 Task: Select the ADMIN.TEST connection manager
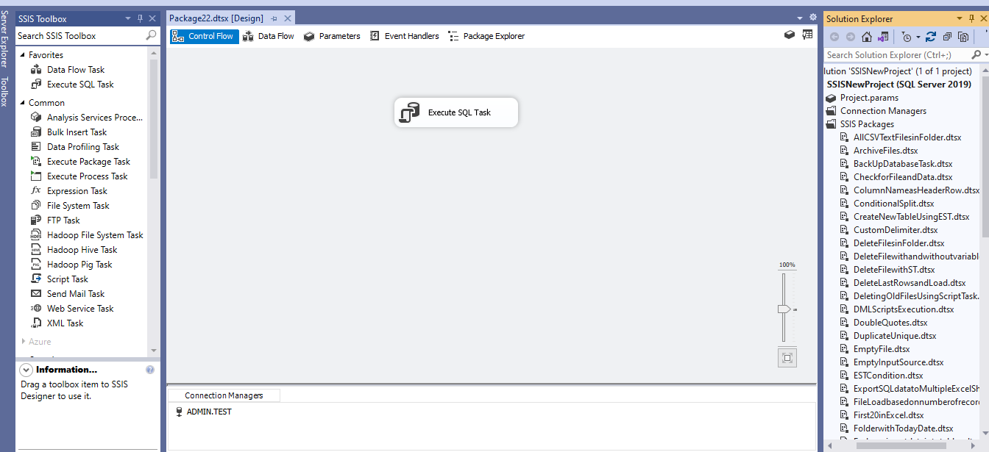pos(204,412)
